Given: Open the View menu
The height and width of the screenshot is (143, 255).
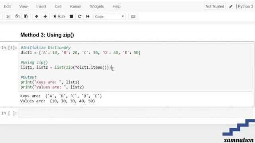Looking at the screenshot, I should 23,6.
